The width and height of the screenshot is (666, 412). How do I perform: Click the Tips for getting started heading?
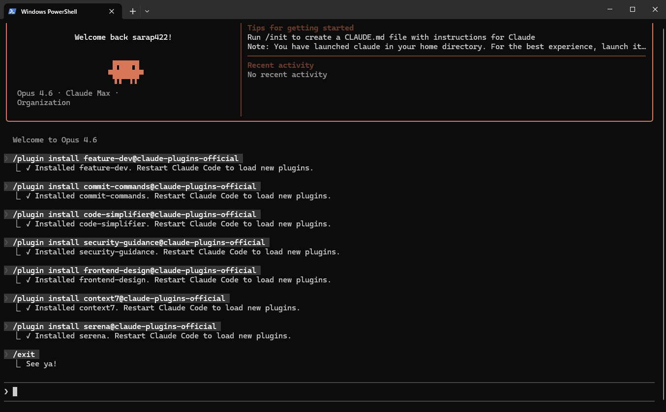tap(299, 27)
